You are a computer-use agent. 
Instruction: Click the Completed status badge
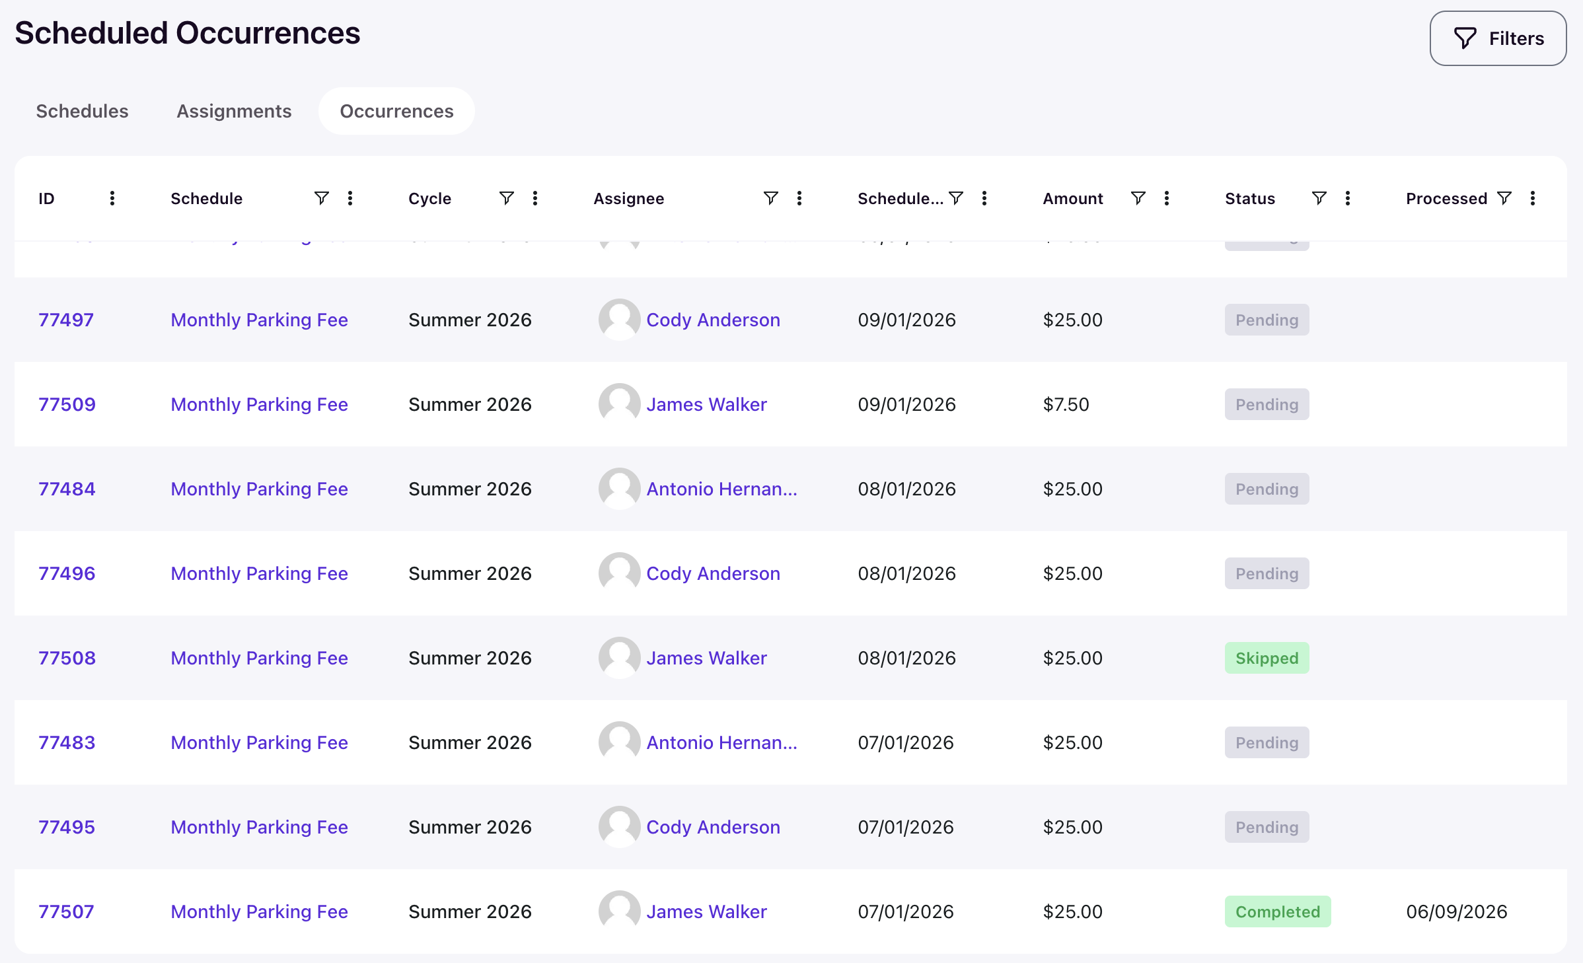click(1278, 911)
